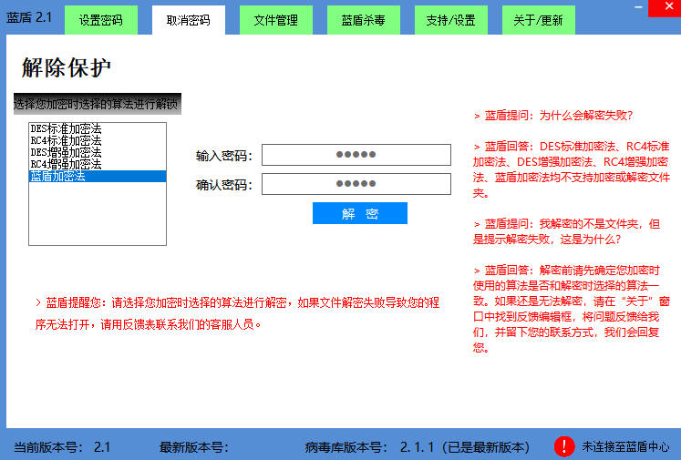Click the 当前版本号: 2.1 status entry
Image resolution: width=681 pixels, height=460 pixels.
[x=62, y=447]
